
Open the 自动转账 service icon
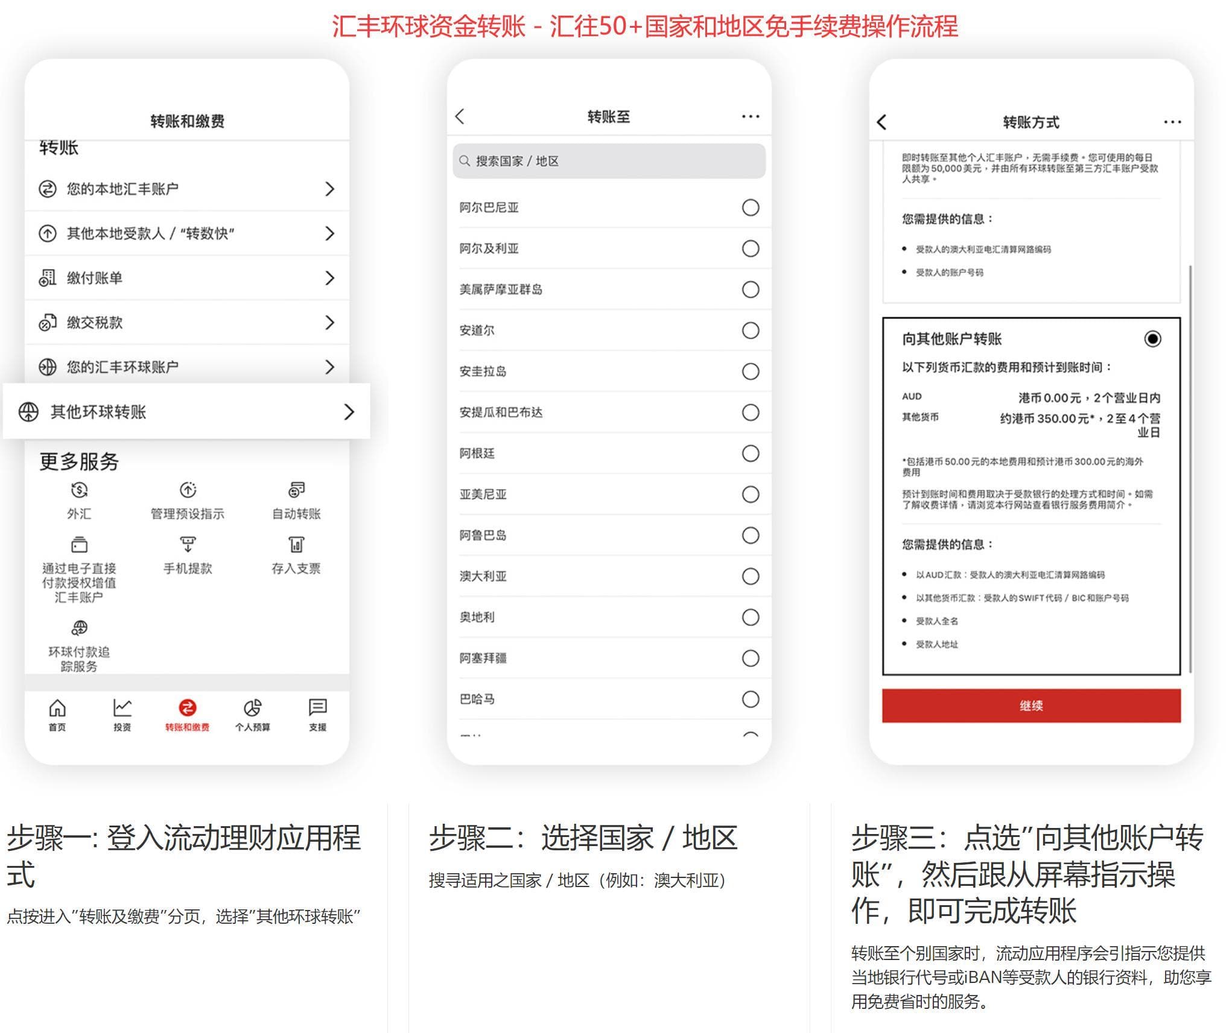click(296, 490)
